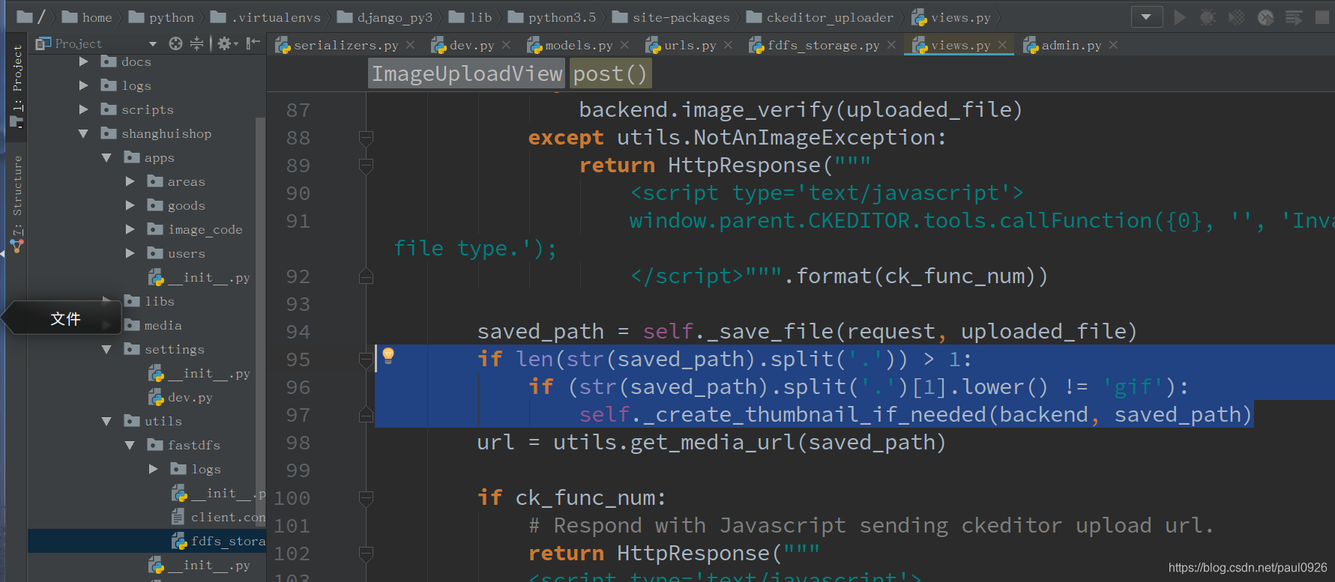Toggle the fold marker on line 89
This screenshot has height=582, width=1335.
coord(366,166)
